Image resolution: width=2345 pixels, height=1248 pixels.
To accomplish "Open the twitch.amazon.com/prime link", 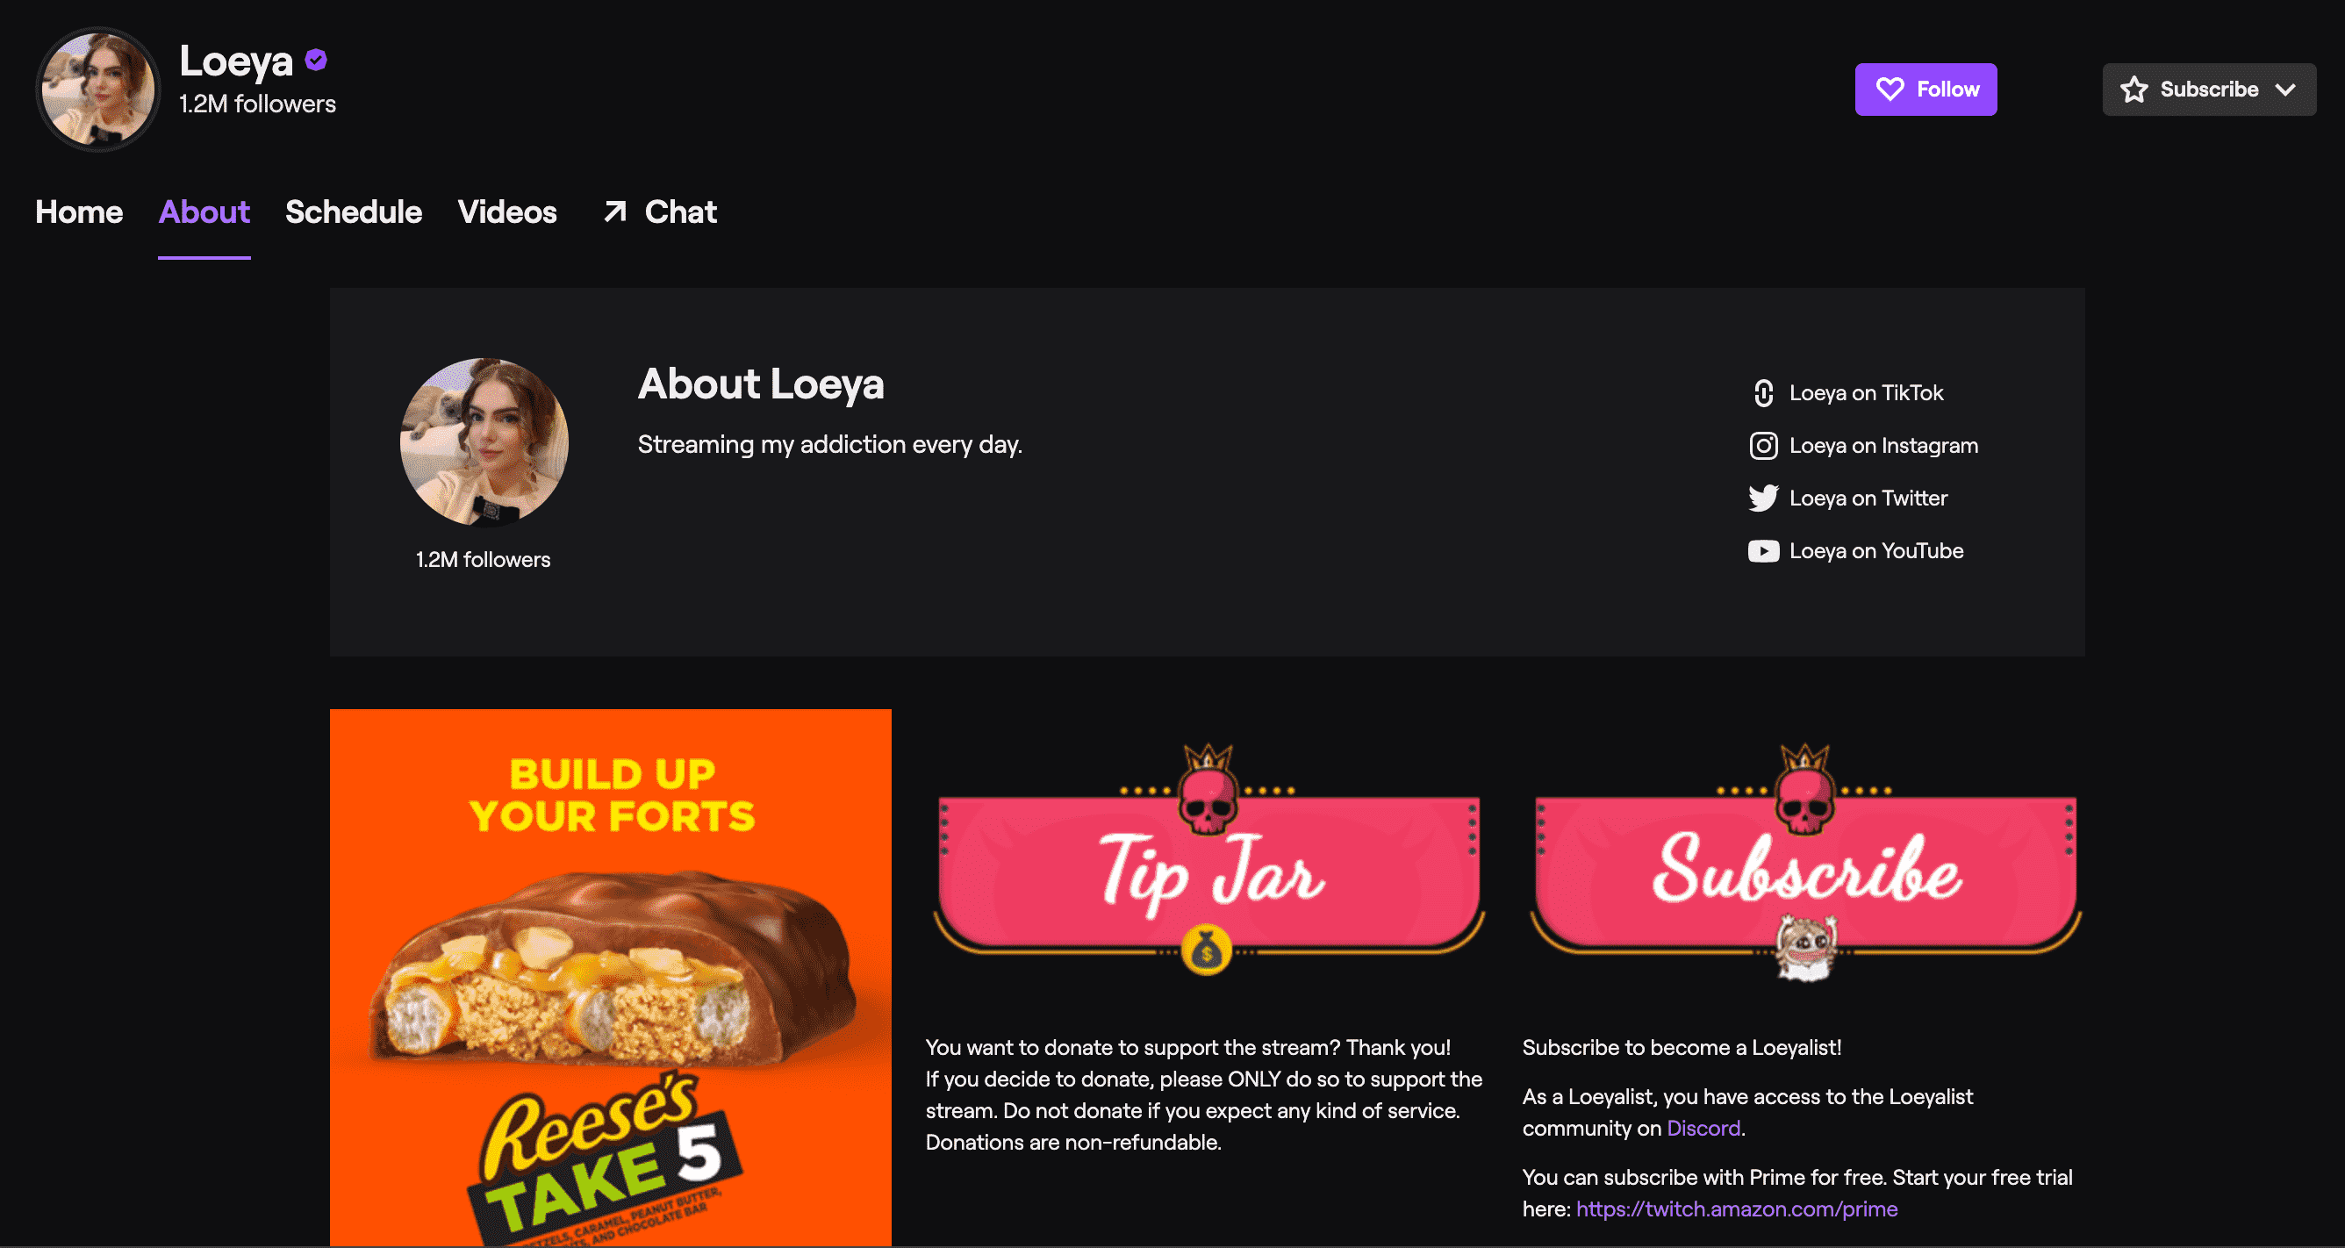I will [1737, 1209].
